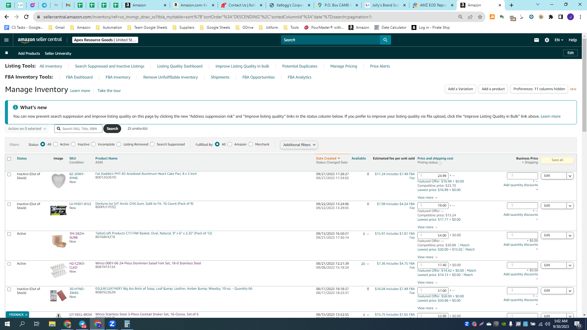Tick the select-all checkbox in table header
This screenshot has height=330, width=587.
[x=9, y=159]
